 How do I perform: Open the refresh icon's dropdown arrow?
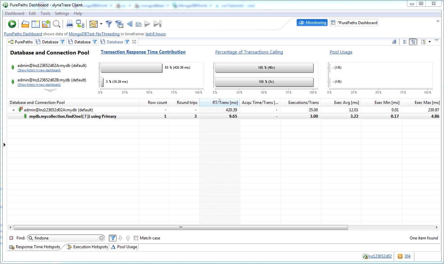tap(101, 24)
